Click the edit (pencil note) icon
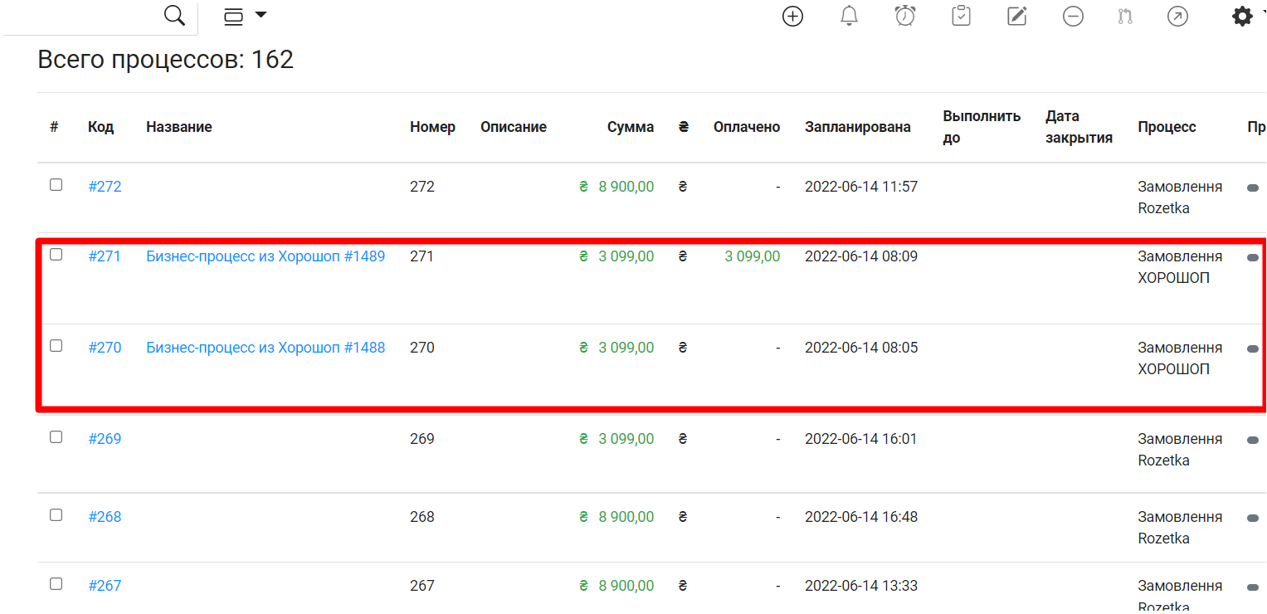1267x614 pixels. pyautogui.click(x=1017, y=16)
